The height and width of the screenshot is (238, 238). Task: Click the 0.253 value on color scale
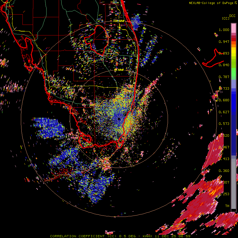224,194
